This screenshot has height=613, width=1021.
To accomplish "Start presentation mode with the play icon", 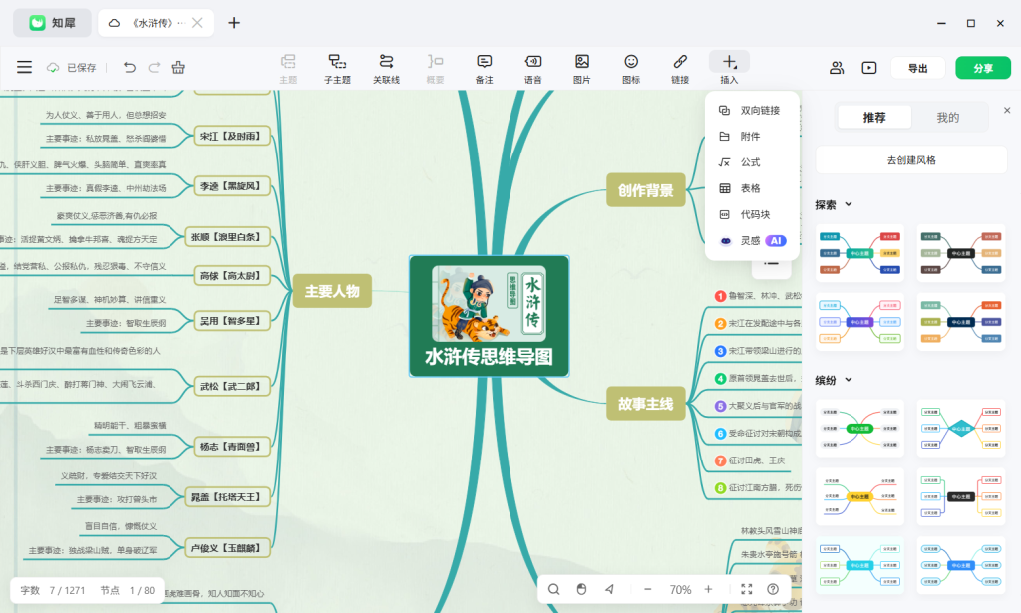I will tap(869, 68).
